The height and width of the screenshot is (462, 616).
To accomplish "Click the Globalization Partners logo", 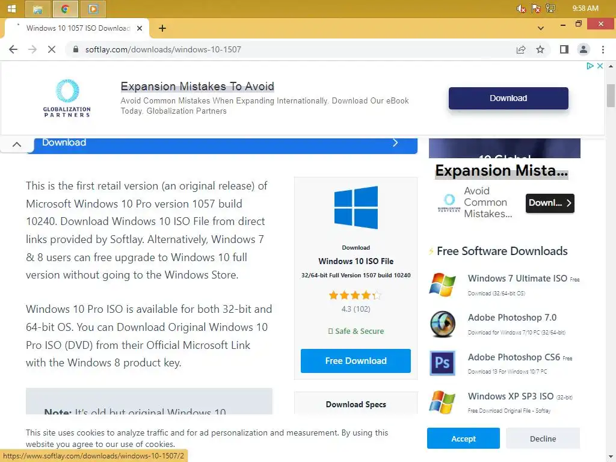I will point(67,98).
